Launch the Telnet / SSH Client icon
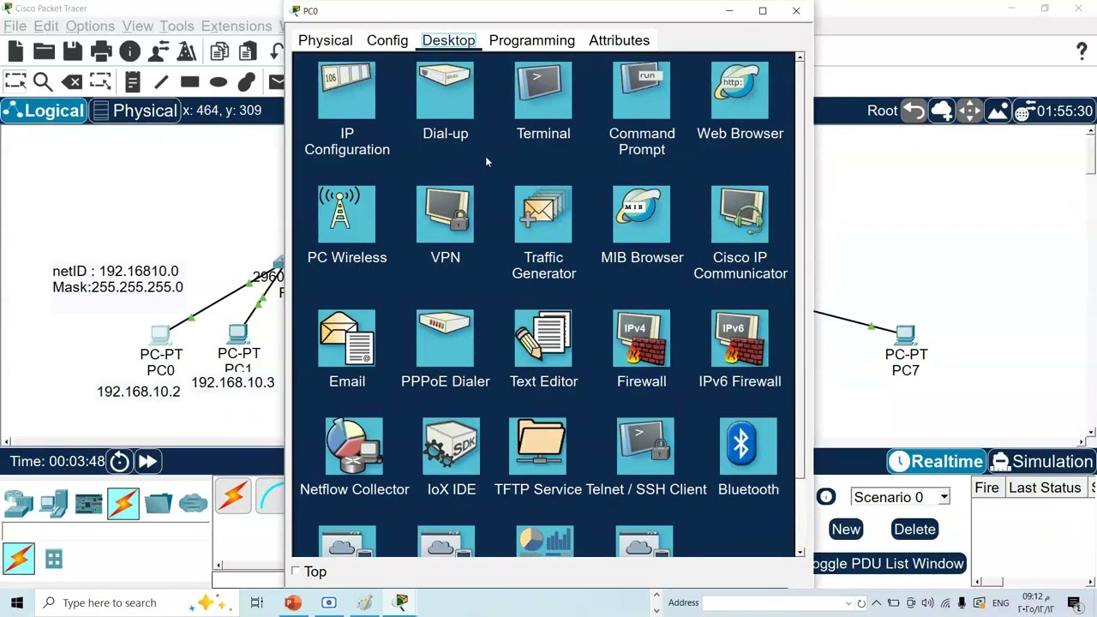This screenshot has height=617, width=1097. click(x=645, y=446)
